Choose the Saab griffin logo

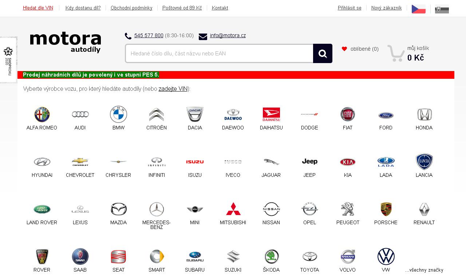(x=80, y=257)
